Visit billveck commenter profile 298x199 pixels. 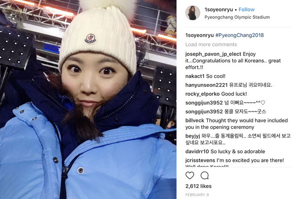coord(195,121)
